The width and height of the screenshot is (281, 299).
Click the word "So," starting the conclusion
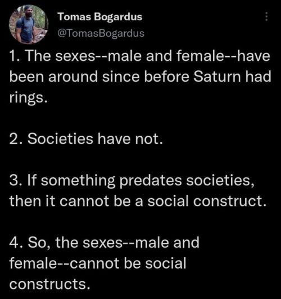pos(39,243)
